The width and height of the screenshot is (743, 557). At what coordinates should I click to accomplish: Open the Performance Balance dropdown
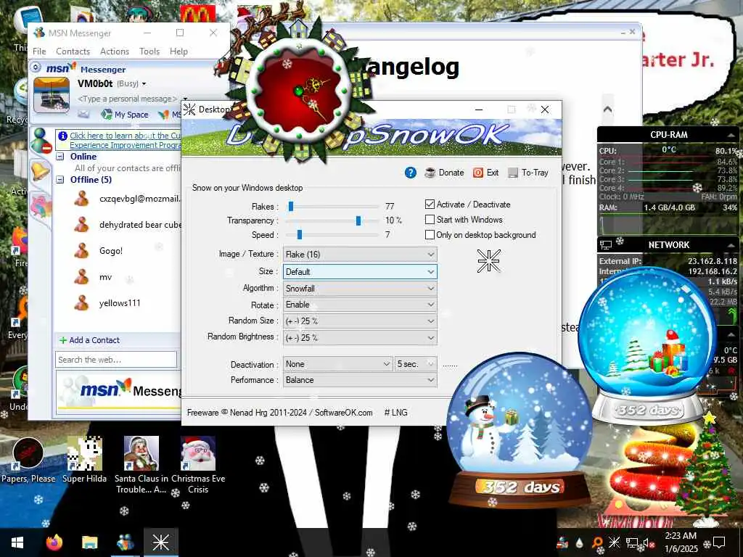pos(360,380)
